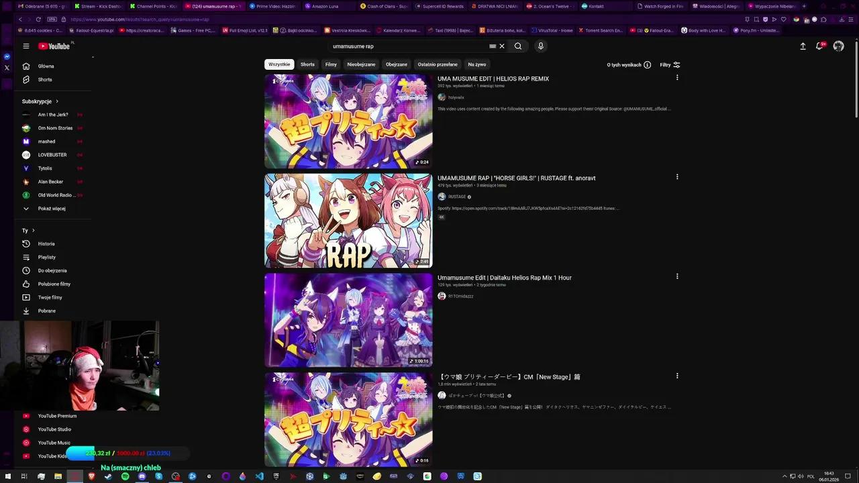Select the Wszystkie filter chip
The image size is (859, 483).
click(279, 64)
